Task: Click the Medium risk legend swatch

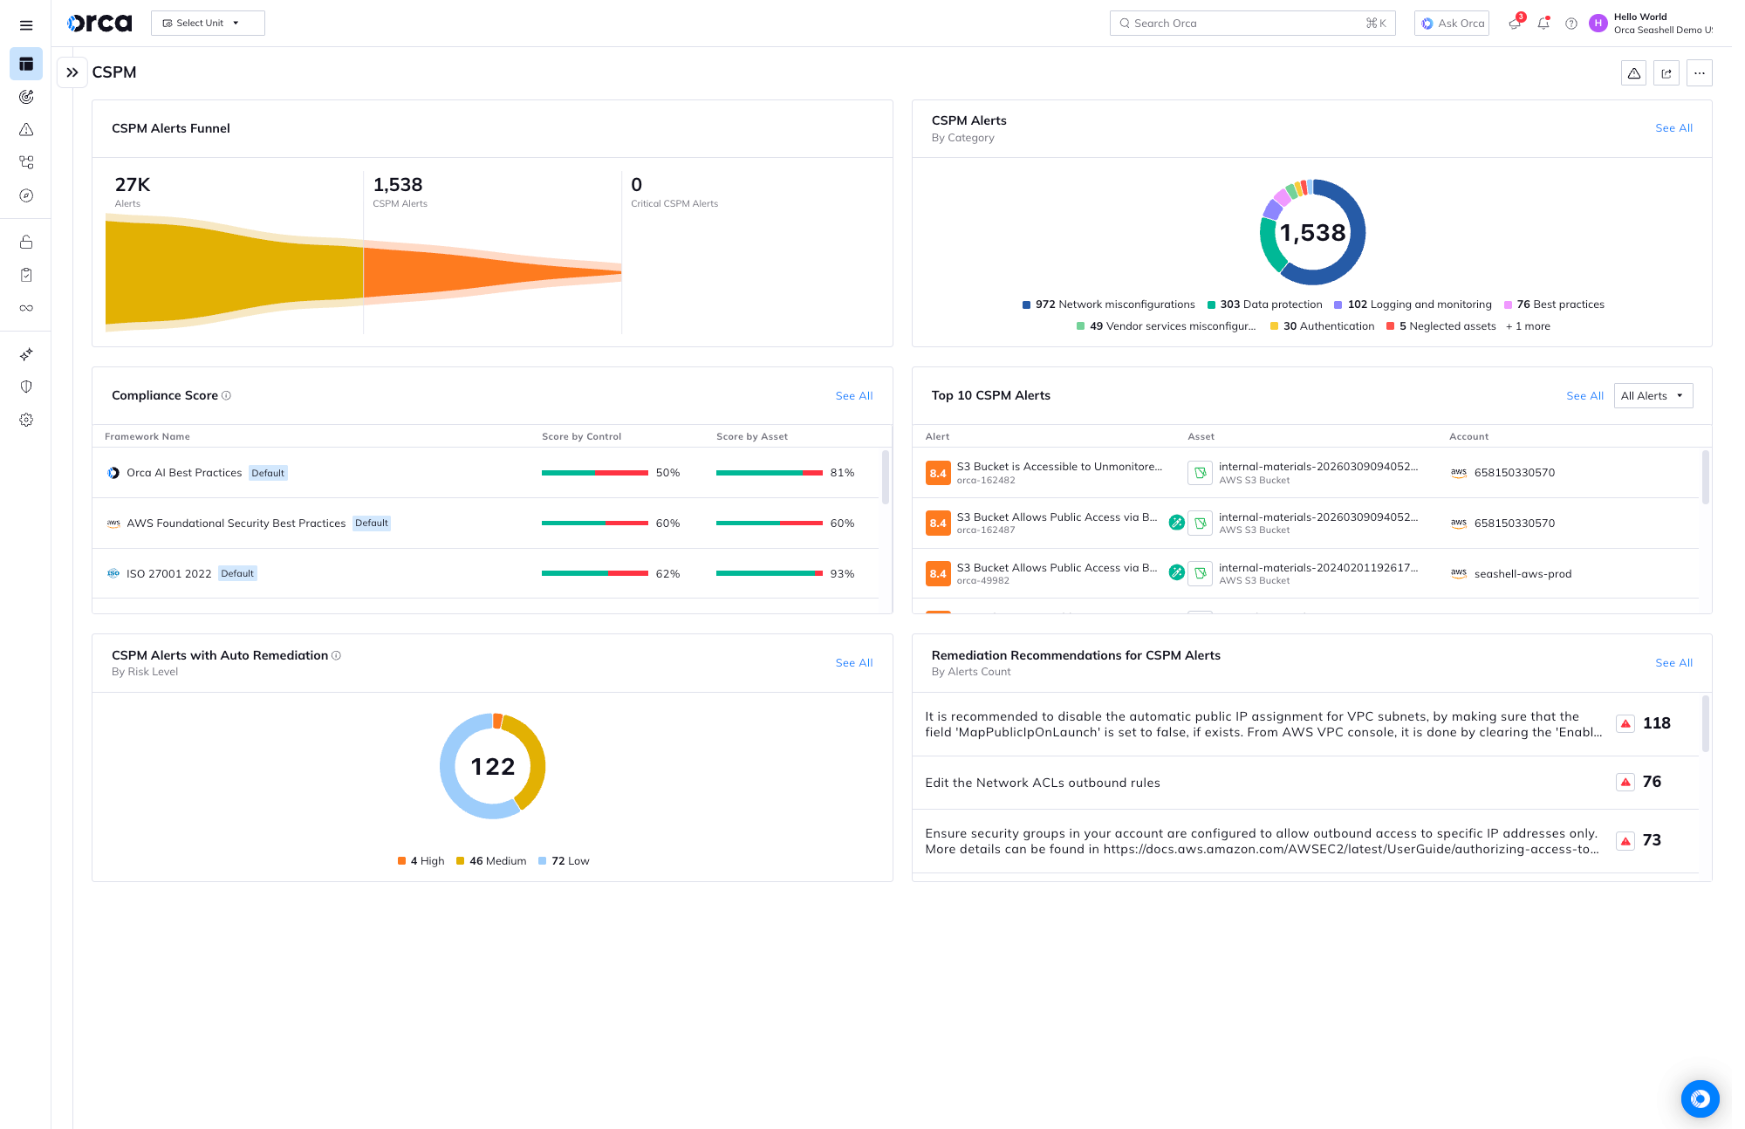Action: pos(460,861)
